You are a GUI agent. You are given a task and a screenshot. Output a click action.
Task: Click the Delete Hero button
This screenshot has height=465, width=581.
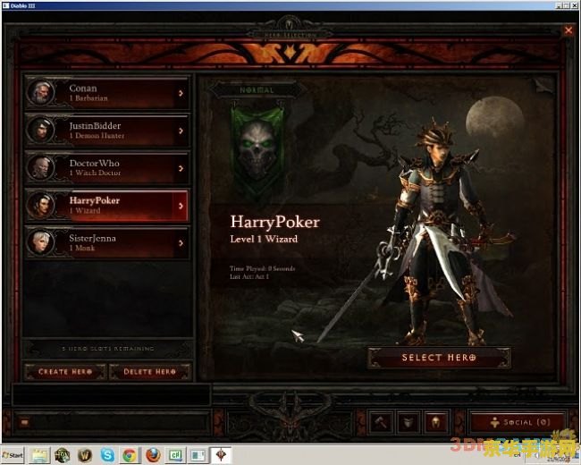150,372
